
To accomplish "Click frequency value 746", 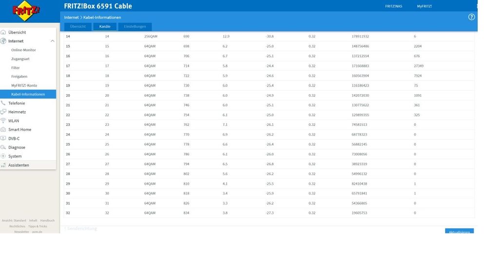I will coord(186,105).
